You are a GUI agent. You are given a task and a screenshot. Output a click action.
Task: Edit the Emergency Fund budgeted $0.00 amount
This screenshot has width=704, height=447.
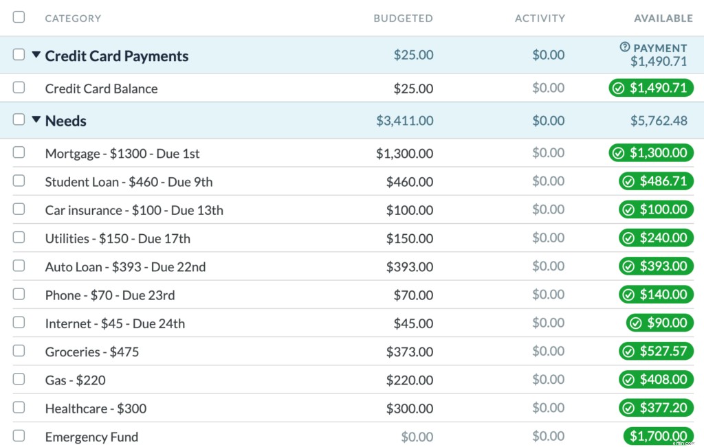(417, 437)
